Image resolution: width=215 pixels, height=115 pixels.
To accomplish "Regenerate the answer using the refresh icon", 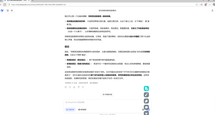I will pos(70,87).
